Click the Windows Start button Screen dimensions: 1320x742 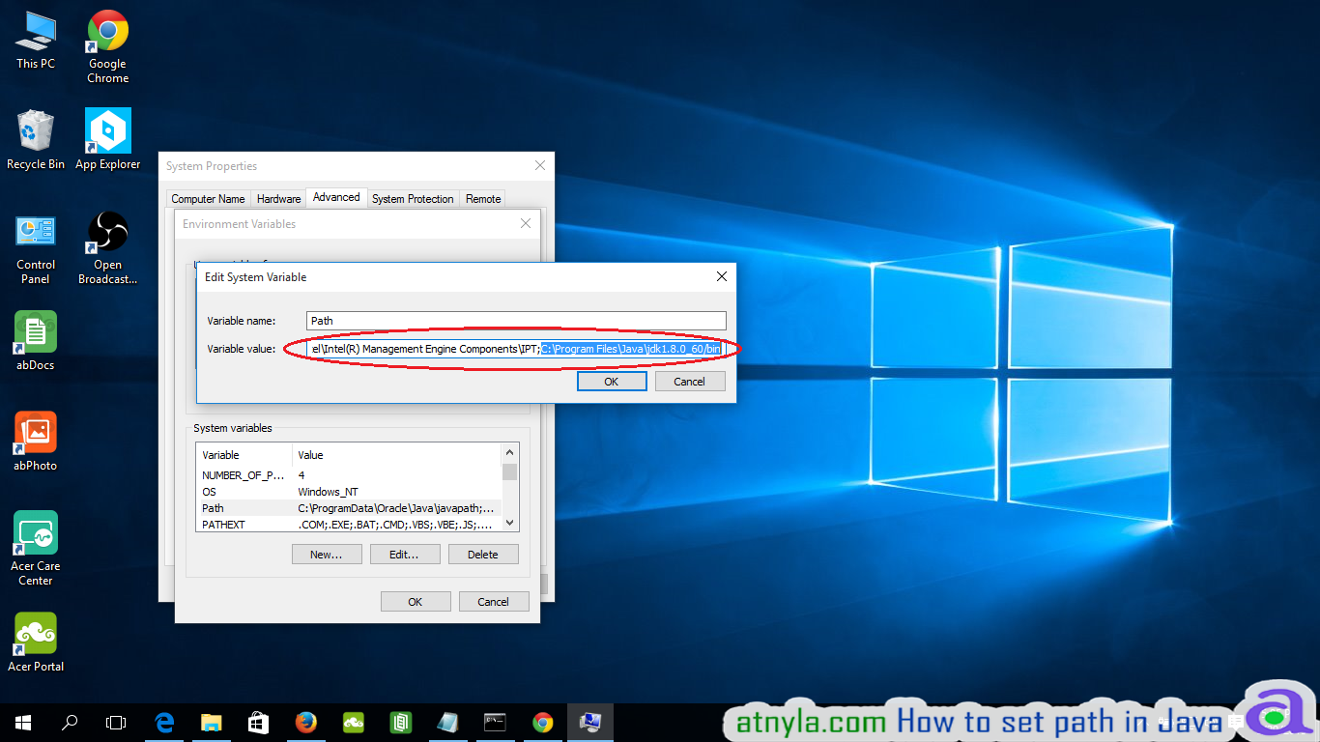click(21, 722)
